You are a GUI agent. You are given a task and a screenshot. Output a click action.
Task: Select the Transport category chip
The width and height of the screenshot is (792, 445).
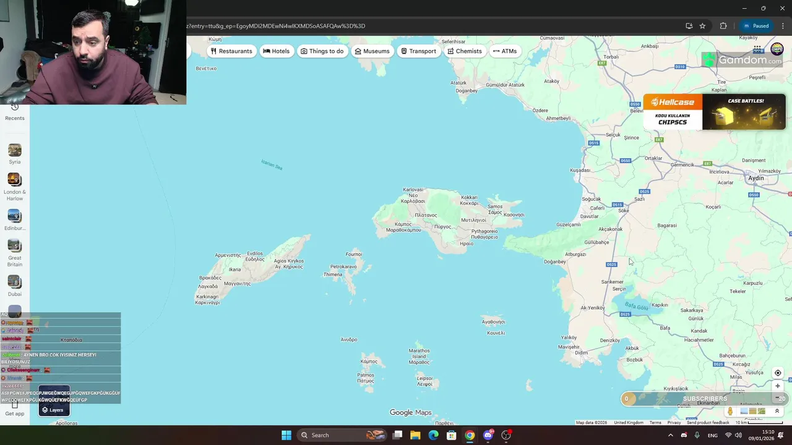pos(418,51)
